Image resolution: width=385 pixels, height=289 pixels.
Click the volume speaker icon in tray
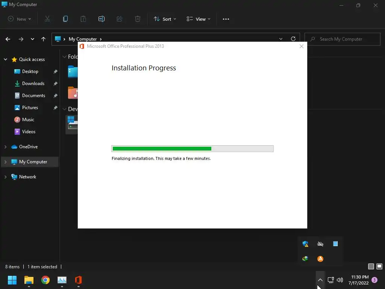340,280
